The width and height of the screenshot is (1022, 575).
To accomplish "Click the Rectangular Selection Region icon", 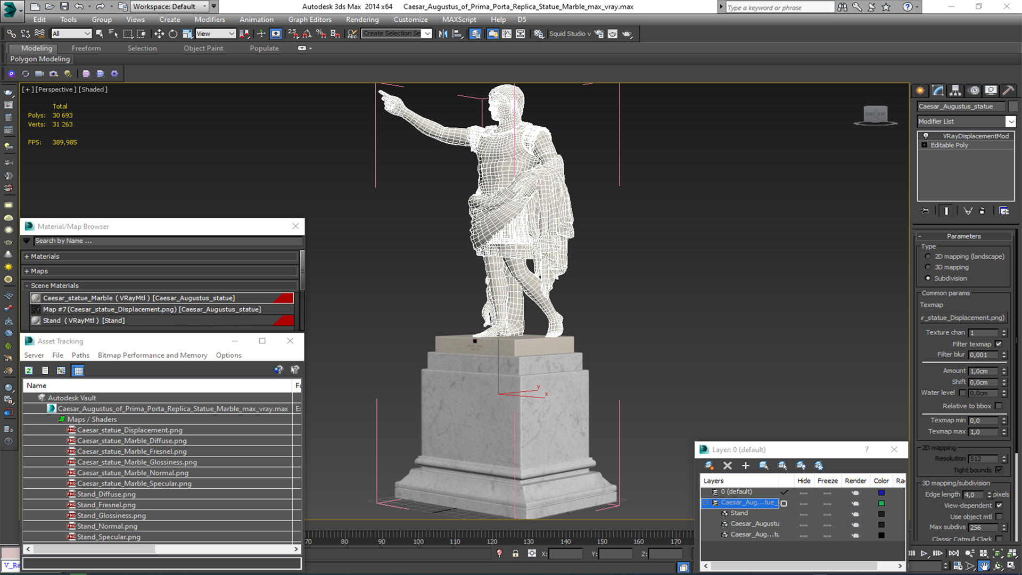I will [128, 34].
